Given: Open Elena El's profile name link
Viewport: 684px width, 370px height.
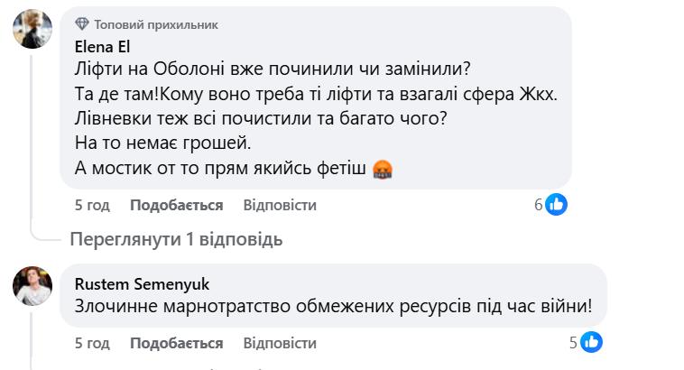Looking at the screenshot, I should pyautogui.click(x=103, y=48).
